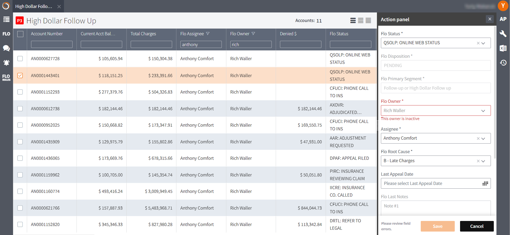The height and width of the screenshot is (235, 510).
Task: Export to Excel using spreadsheet icon
Action: pyautogui.click(x=503, y=48)
